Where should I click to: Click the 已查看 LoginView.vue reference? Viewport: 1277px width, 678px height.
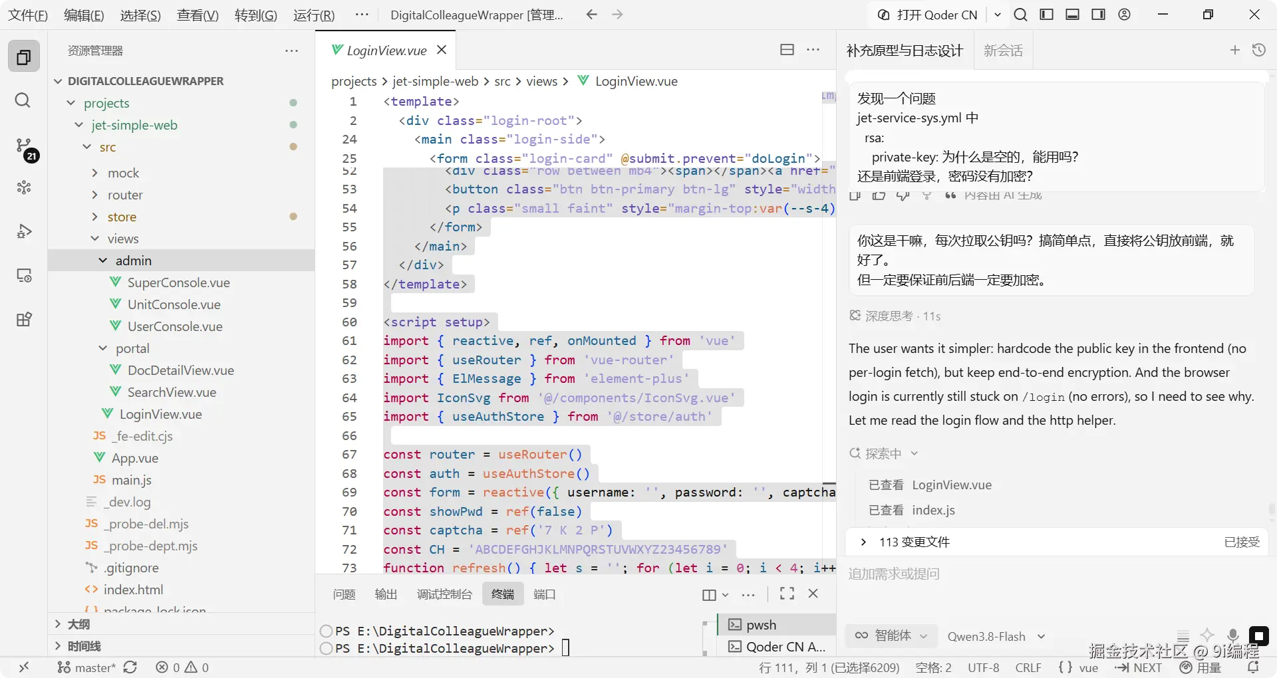pos(930,485)
